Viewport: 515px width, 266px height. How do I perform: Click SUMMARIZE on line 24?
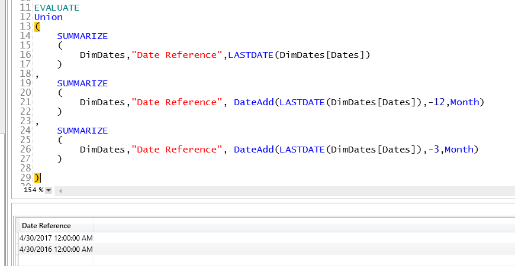pyautogui.click(x=82, y=131)
